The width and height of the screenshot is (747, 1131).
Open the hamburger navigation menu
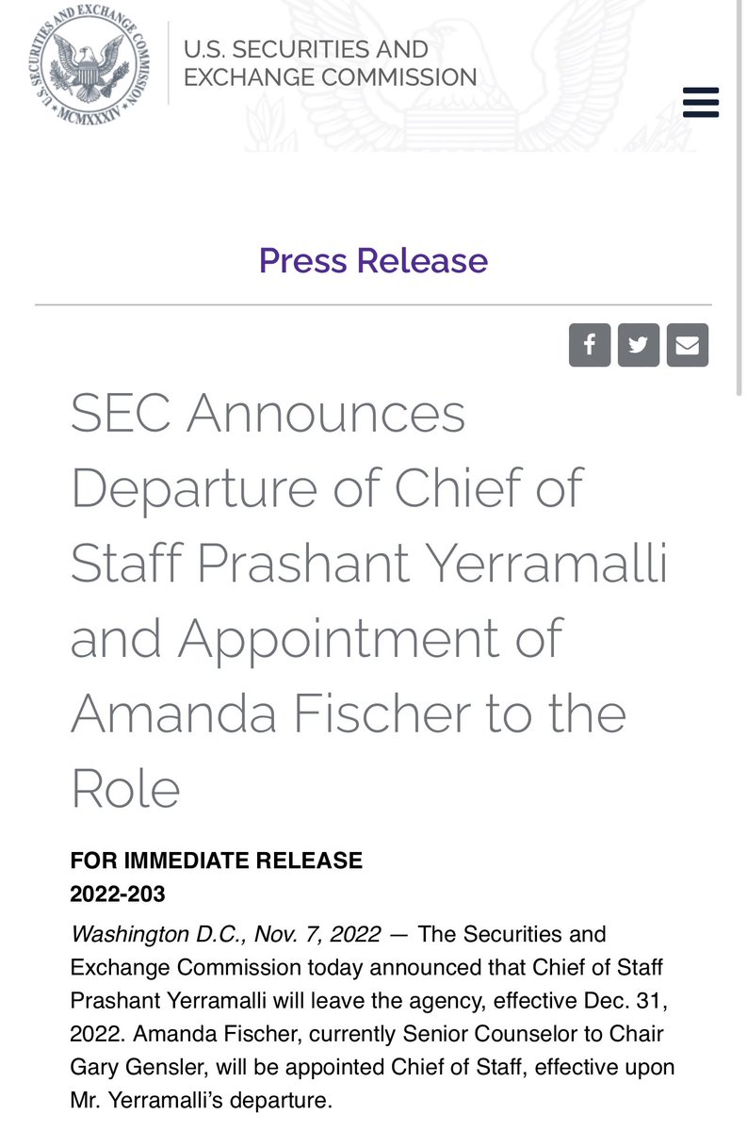click(x=701, y=102)
